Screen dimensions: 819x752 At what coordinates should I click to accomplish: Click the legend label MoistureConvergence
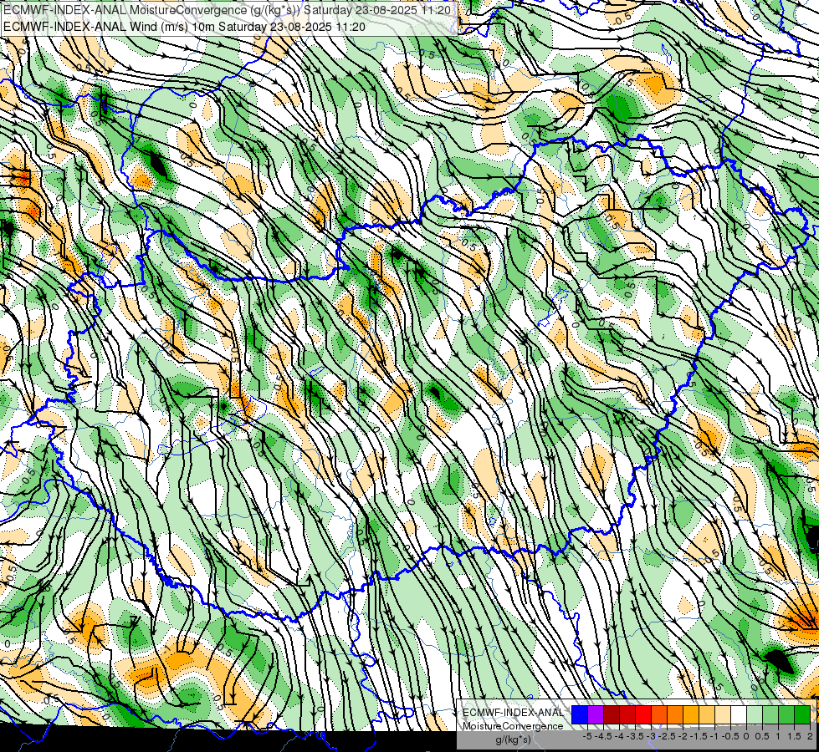513,726
